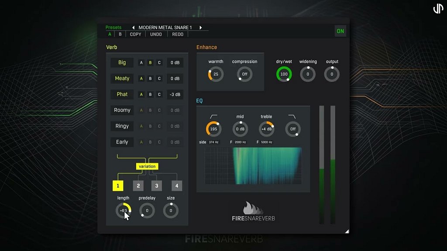Select variant A for Roomy

coord(141,110)
